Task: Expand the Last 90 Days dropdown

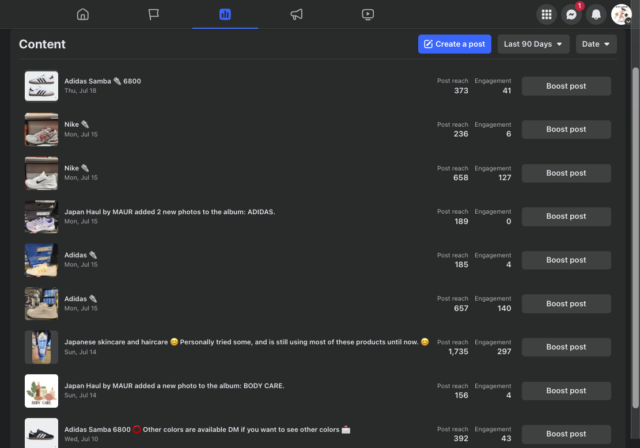Action: coord(533,44)
